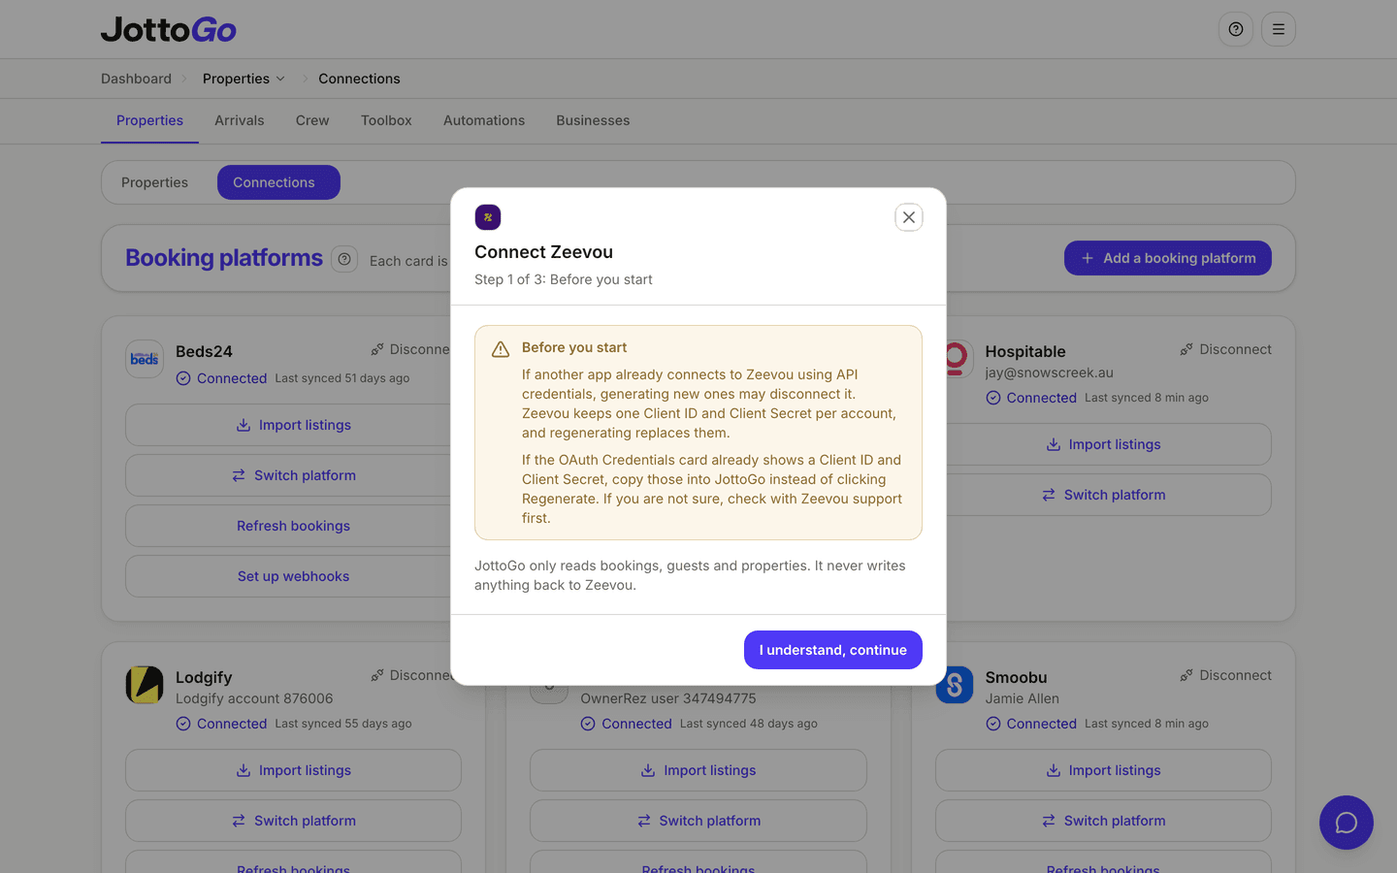
Task: Set up webhooks for Beds24
Action: click(x=293, y=576)
